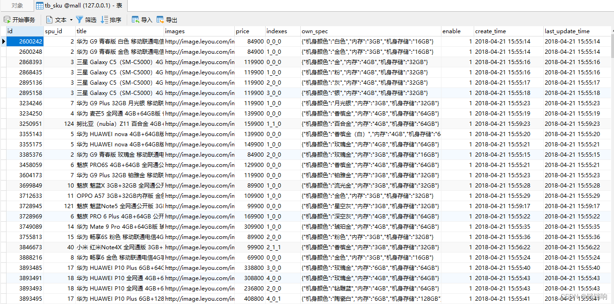Viewport: 614px width, 304px height.
Task: Select the cell with id 2600248
Action: point(25,51)
